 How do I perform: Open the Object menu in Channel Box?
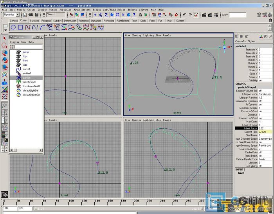click(251, 41)
